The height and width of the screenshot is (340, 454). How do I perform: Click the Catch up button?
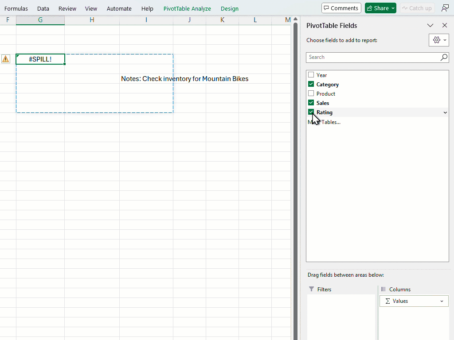[417, 8]
